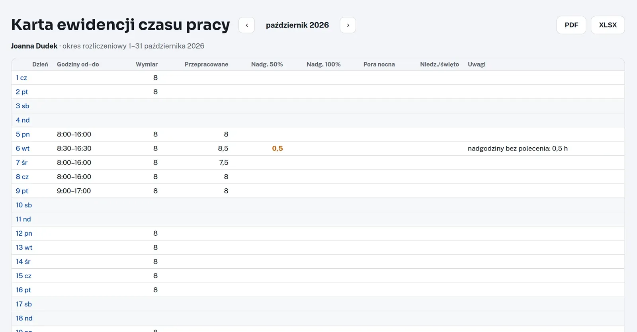Viewport: 637px width, 332px height.
Task: Open the day link '5 pn'
Action: [x=23, y=134]
